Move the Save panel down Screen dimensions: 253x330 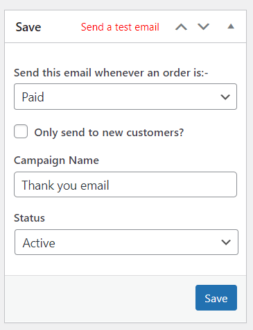[x=203, y=27]
